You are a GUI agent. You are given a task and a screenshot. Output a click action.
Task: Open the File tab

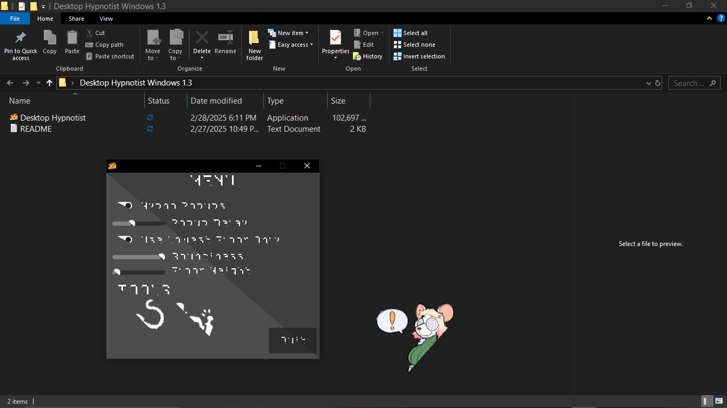15,19
